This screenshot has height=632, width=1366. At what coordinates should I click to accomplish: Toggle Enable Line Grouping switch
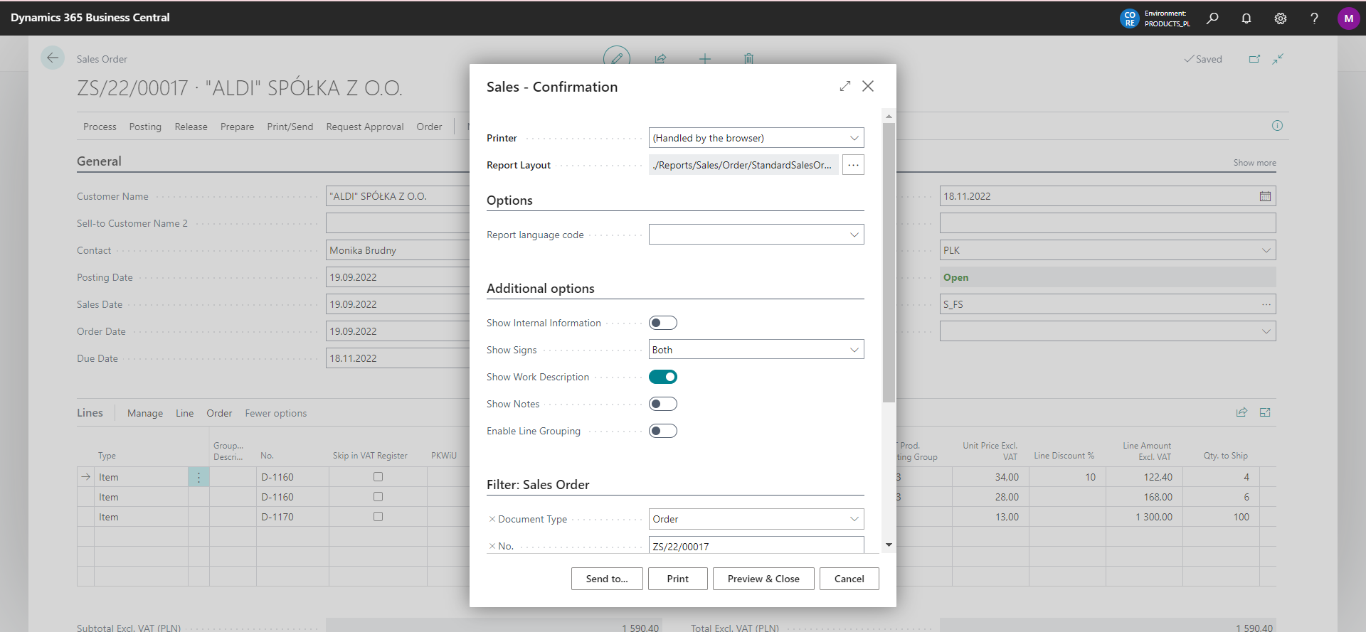(x=662, y=431)
